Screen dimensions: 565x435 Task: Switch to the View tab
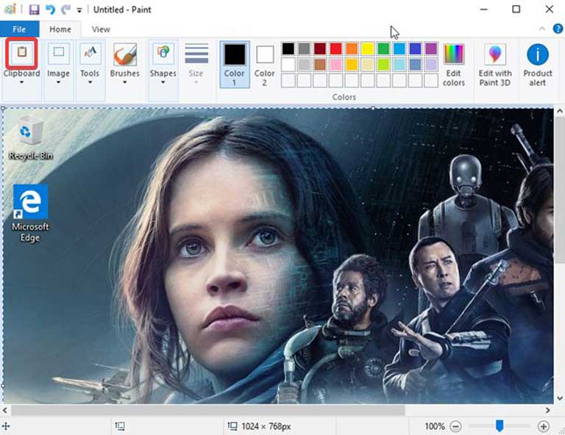click(101, 29)
